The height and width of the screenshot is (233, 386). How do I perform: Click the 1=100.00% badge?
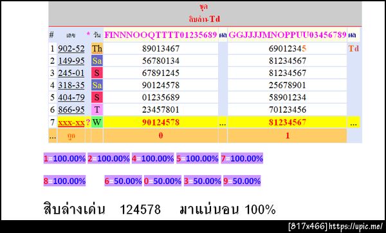64,158
